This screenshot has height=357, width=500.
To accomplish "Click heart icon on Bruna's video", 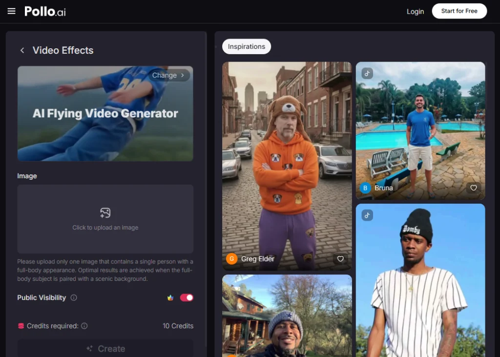I will (473, 188).
